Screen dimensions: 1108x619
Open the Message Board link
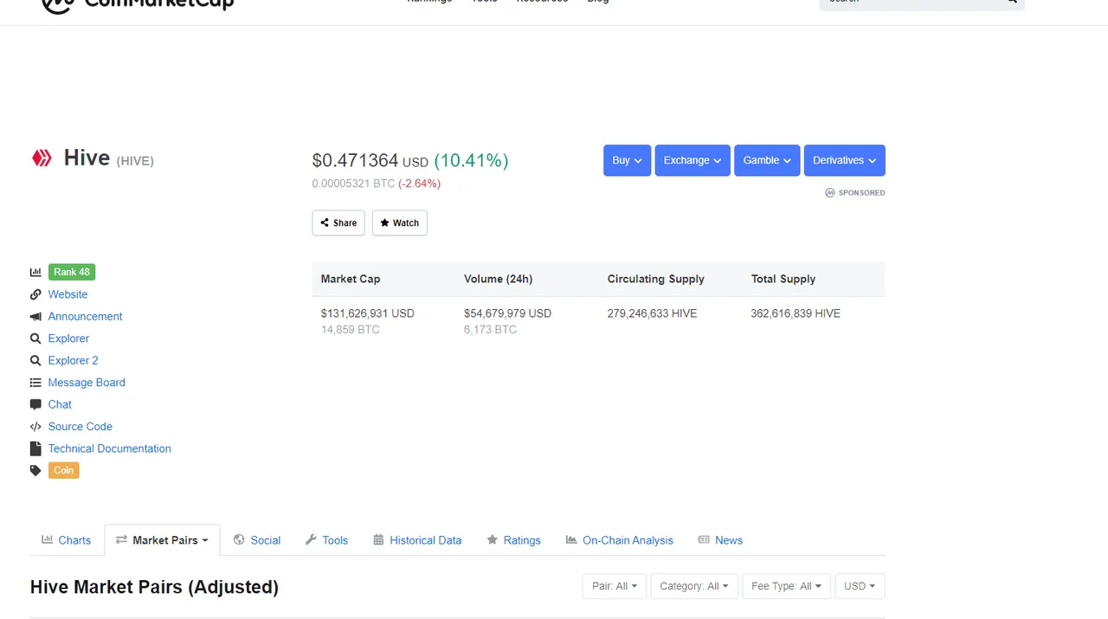click(87, 383)
